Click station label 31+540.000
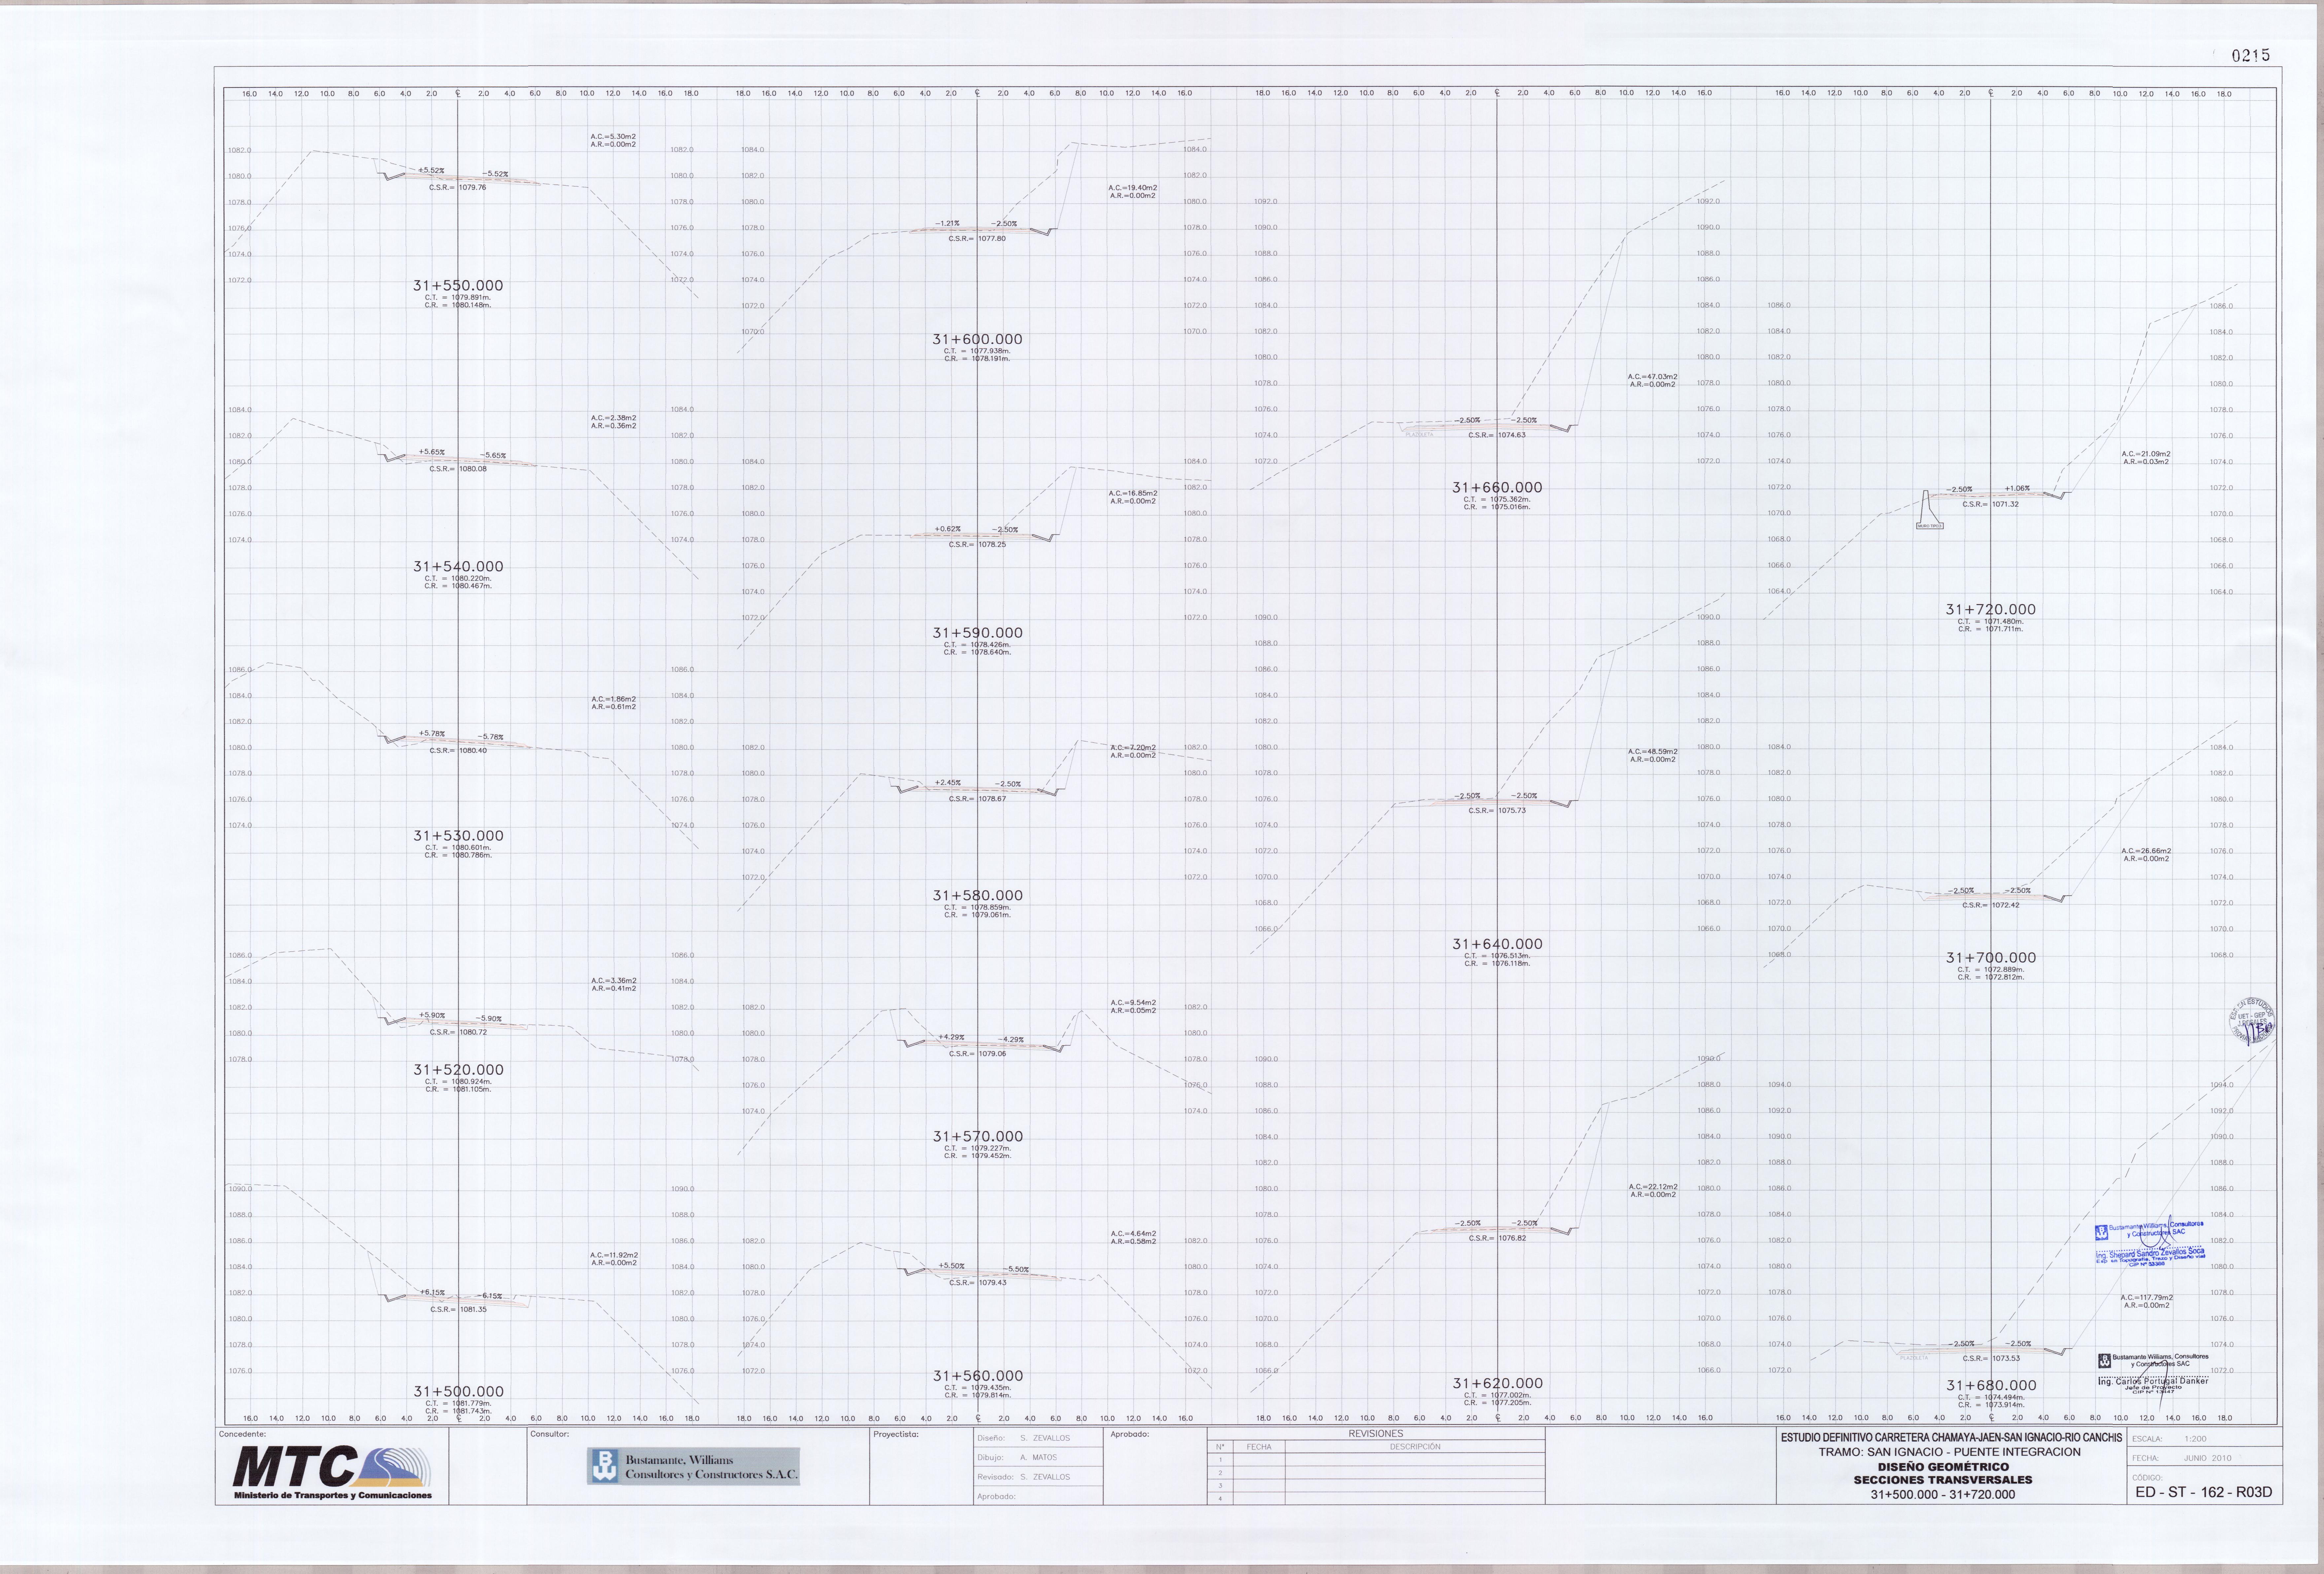This screenshot has width=2324, height=1574. [458, 567]
